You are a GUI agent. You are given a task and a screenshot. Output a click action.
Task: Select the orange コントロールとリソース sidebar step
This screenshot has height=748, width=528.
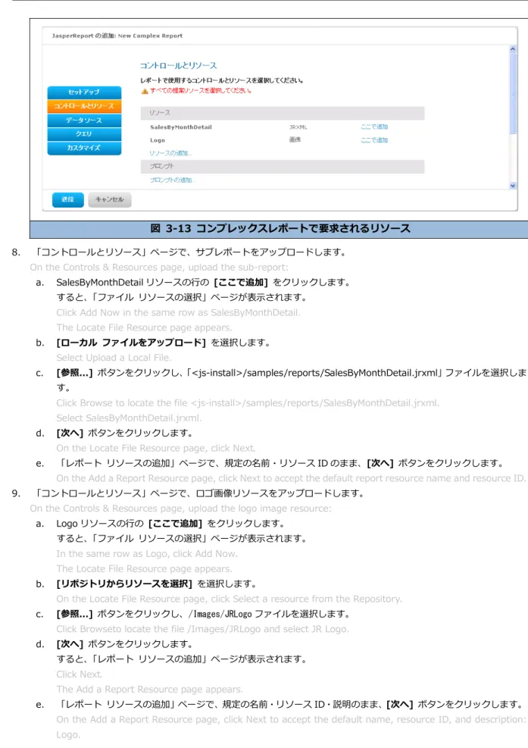click(84, 106)
